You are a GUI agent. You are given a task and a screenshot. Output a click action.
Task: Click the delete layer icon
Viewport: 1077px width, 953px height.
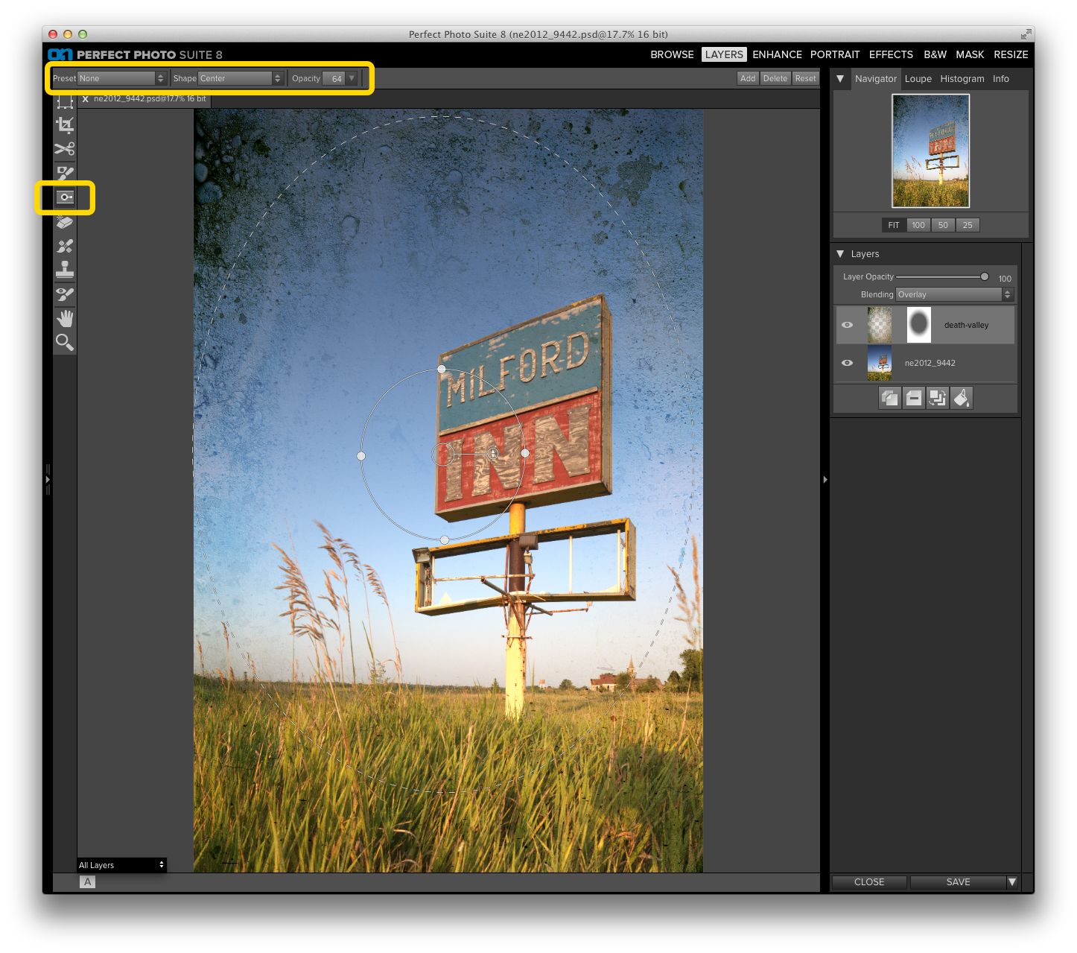click(914, 398)
